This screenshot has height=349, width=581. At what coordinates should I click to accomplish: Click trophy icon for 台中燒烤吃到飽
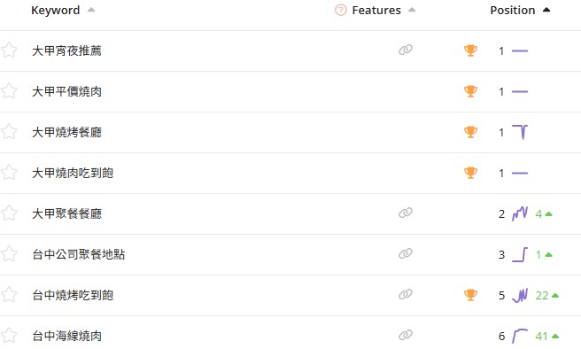click(470, 295)
